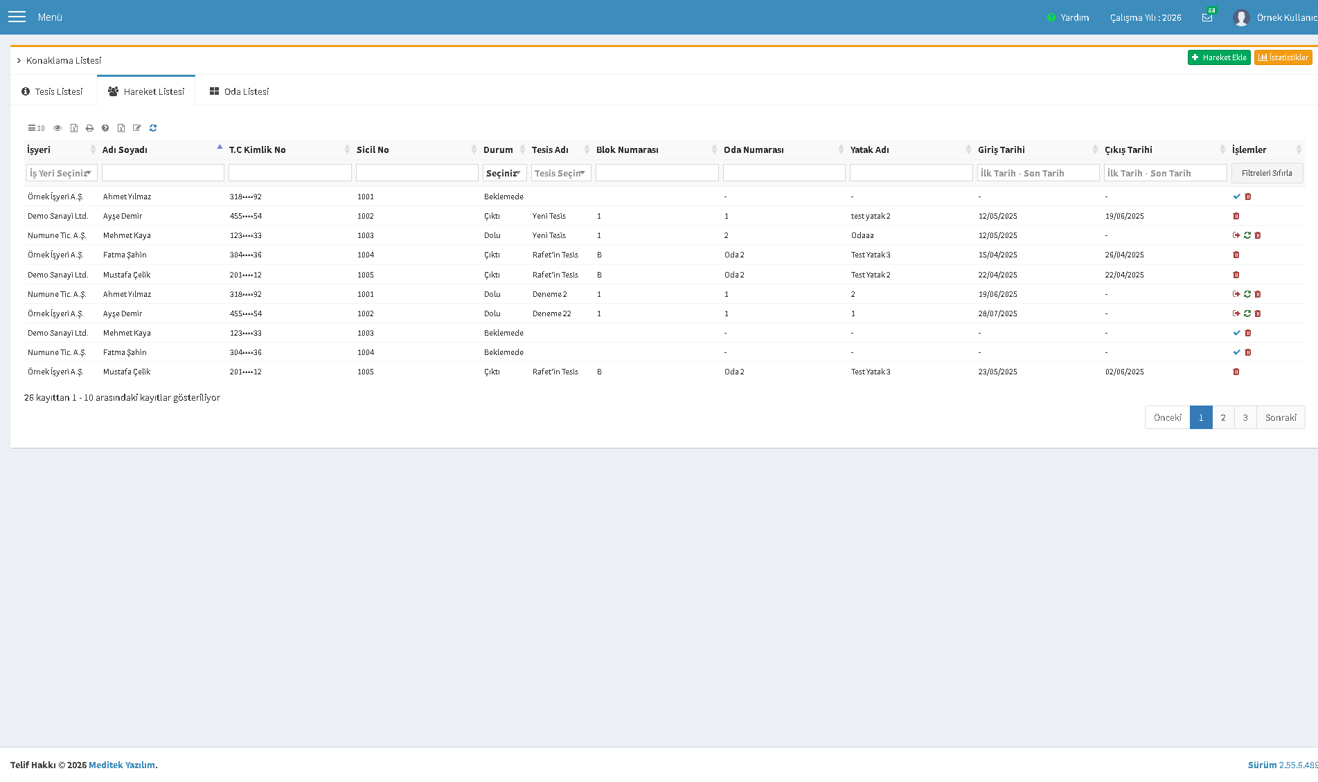Click the Hareket Ekle button
This screenshot has width=1318, height=782.
click(1219, 57)
